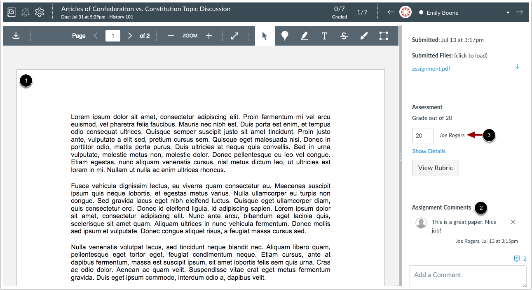Go to previous page chevron

tap(96, 36)
